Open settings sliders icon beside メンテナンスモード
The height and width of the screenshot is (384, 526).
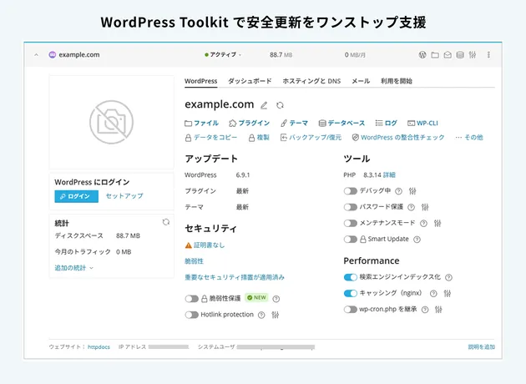point(437,224)
